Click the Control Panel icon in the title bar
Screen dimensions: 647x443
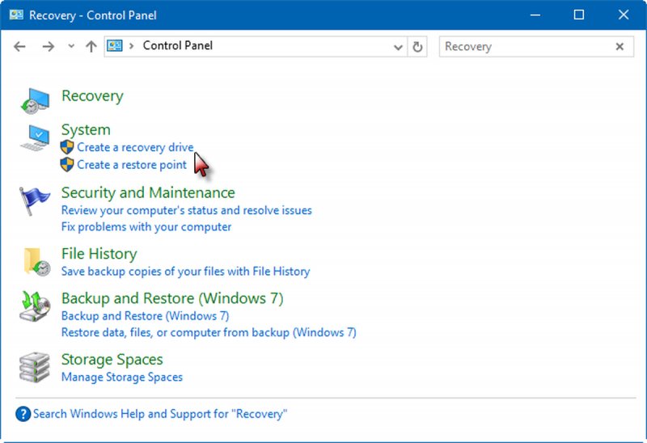click(16, 15)
